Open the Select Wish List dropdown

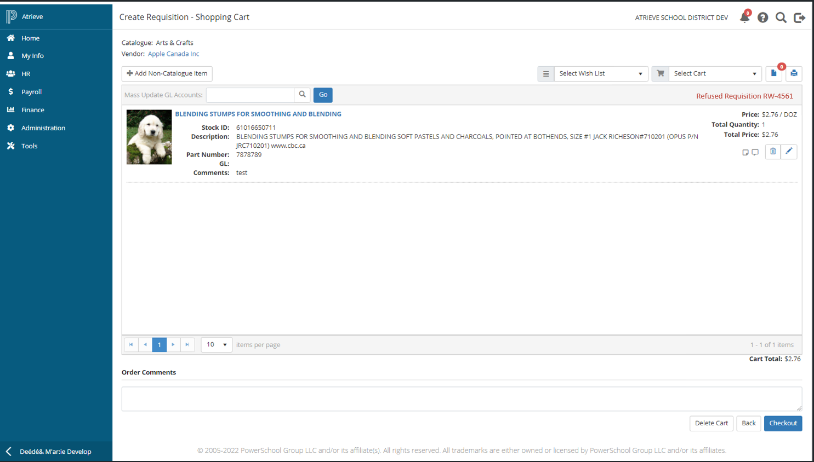601,73
